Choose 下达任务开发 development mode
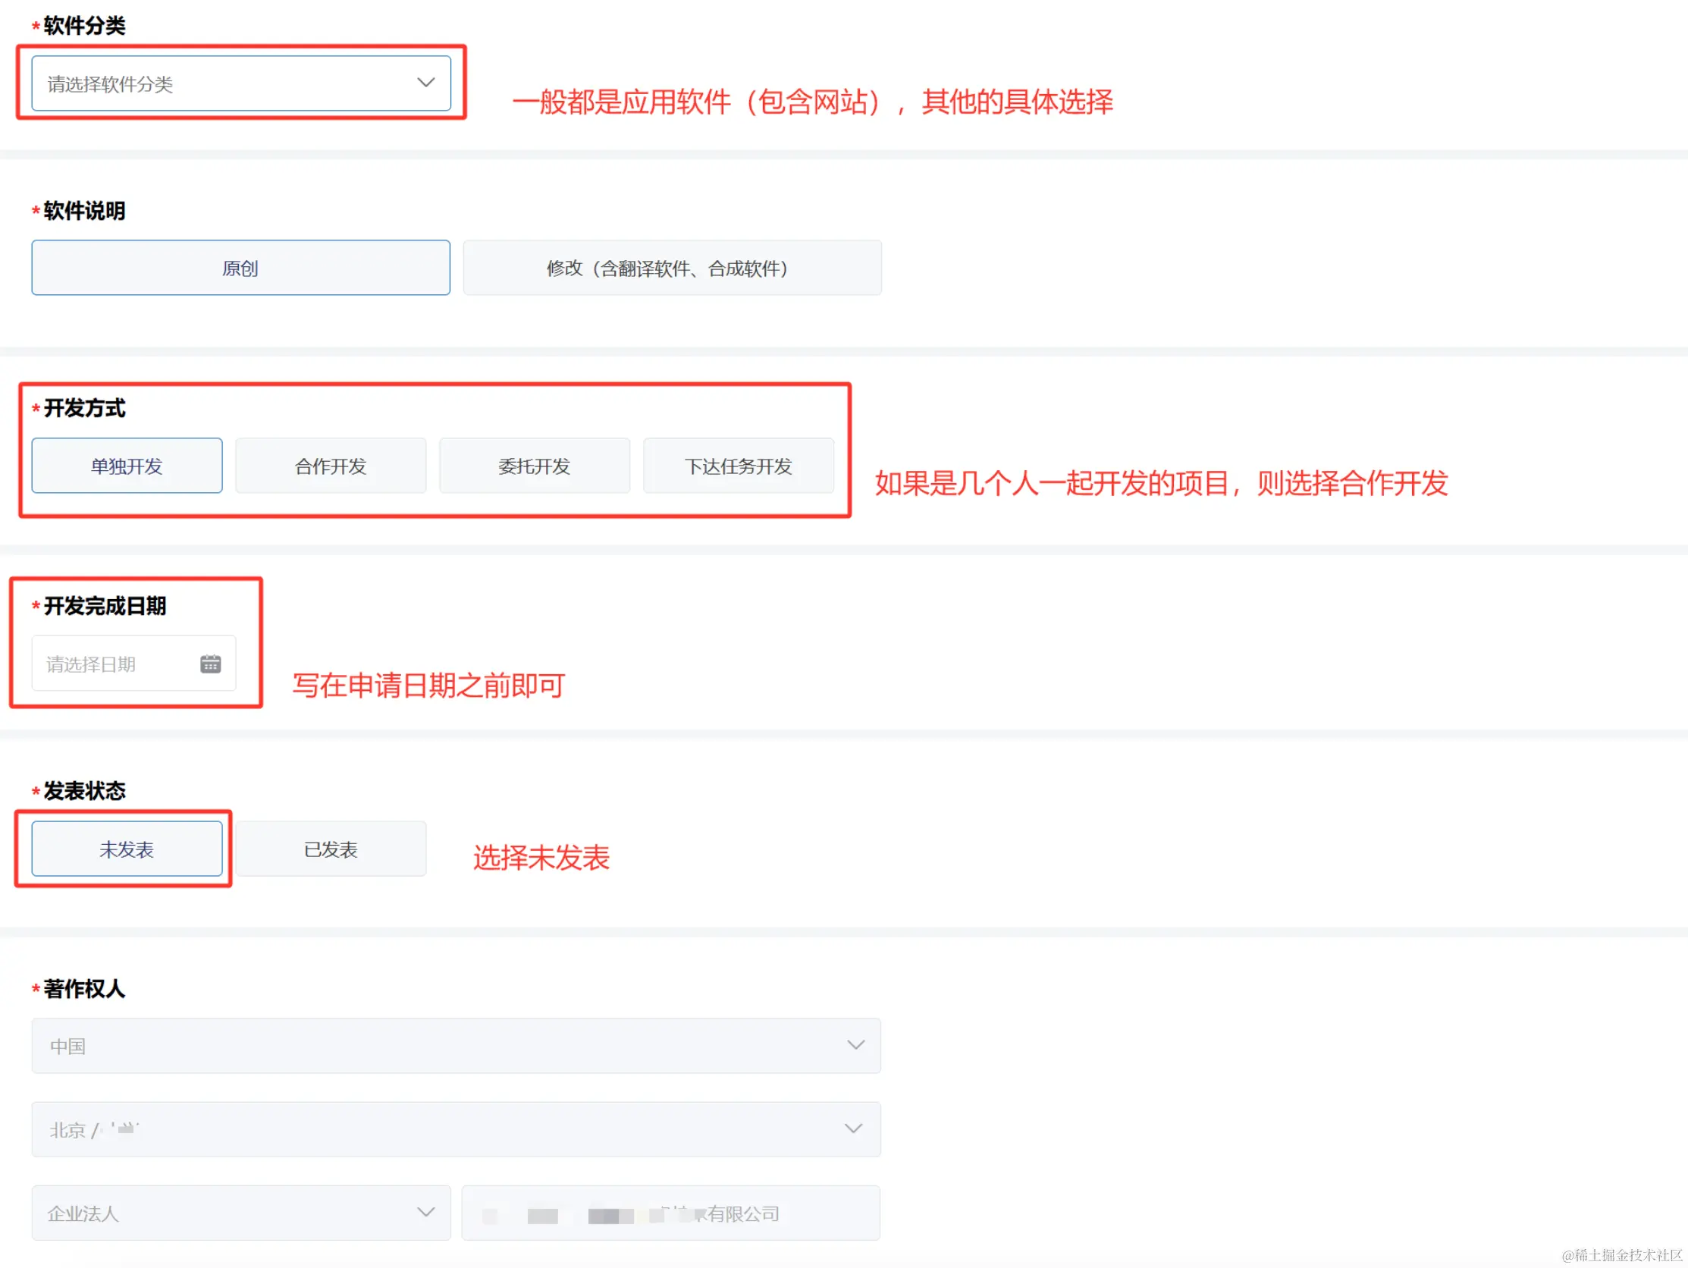1688x1268 pixels. tap(738, 466)
